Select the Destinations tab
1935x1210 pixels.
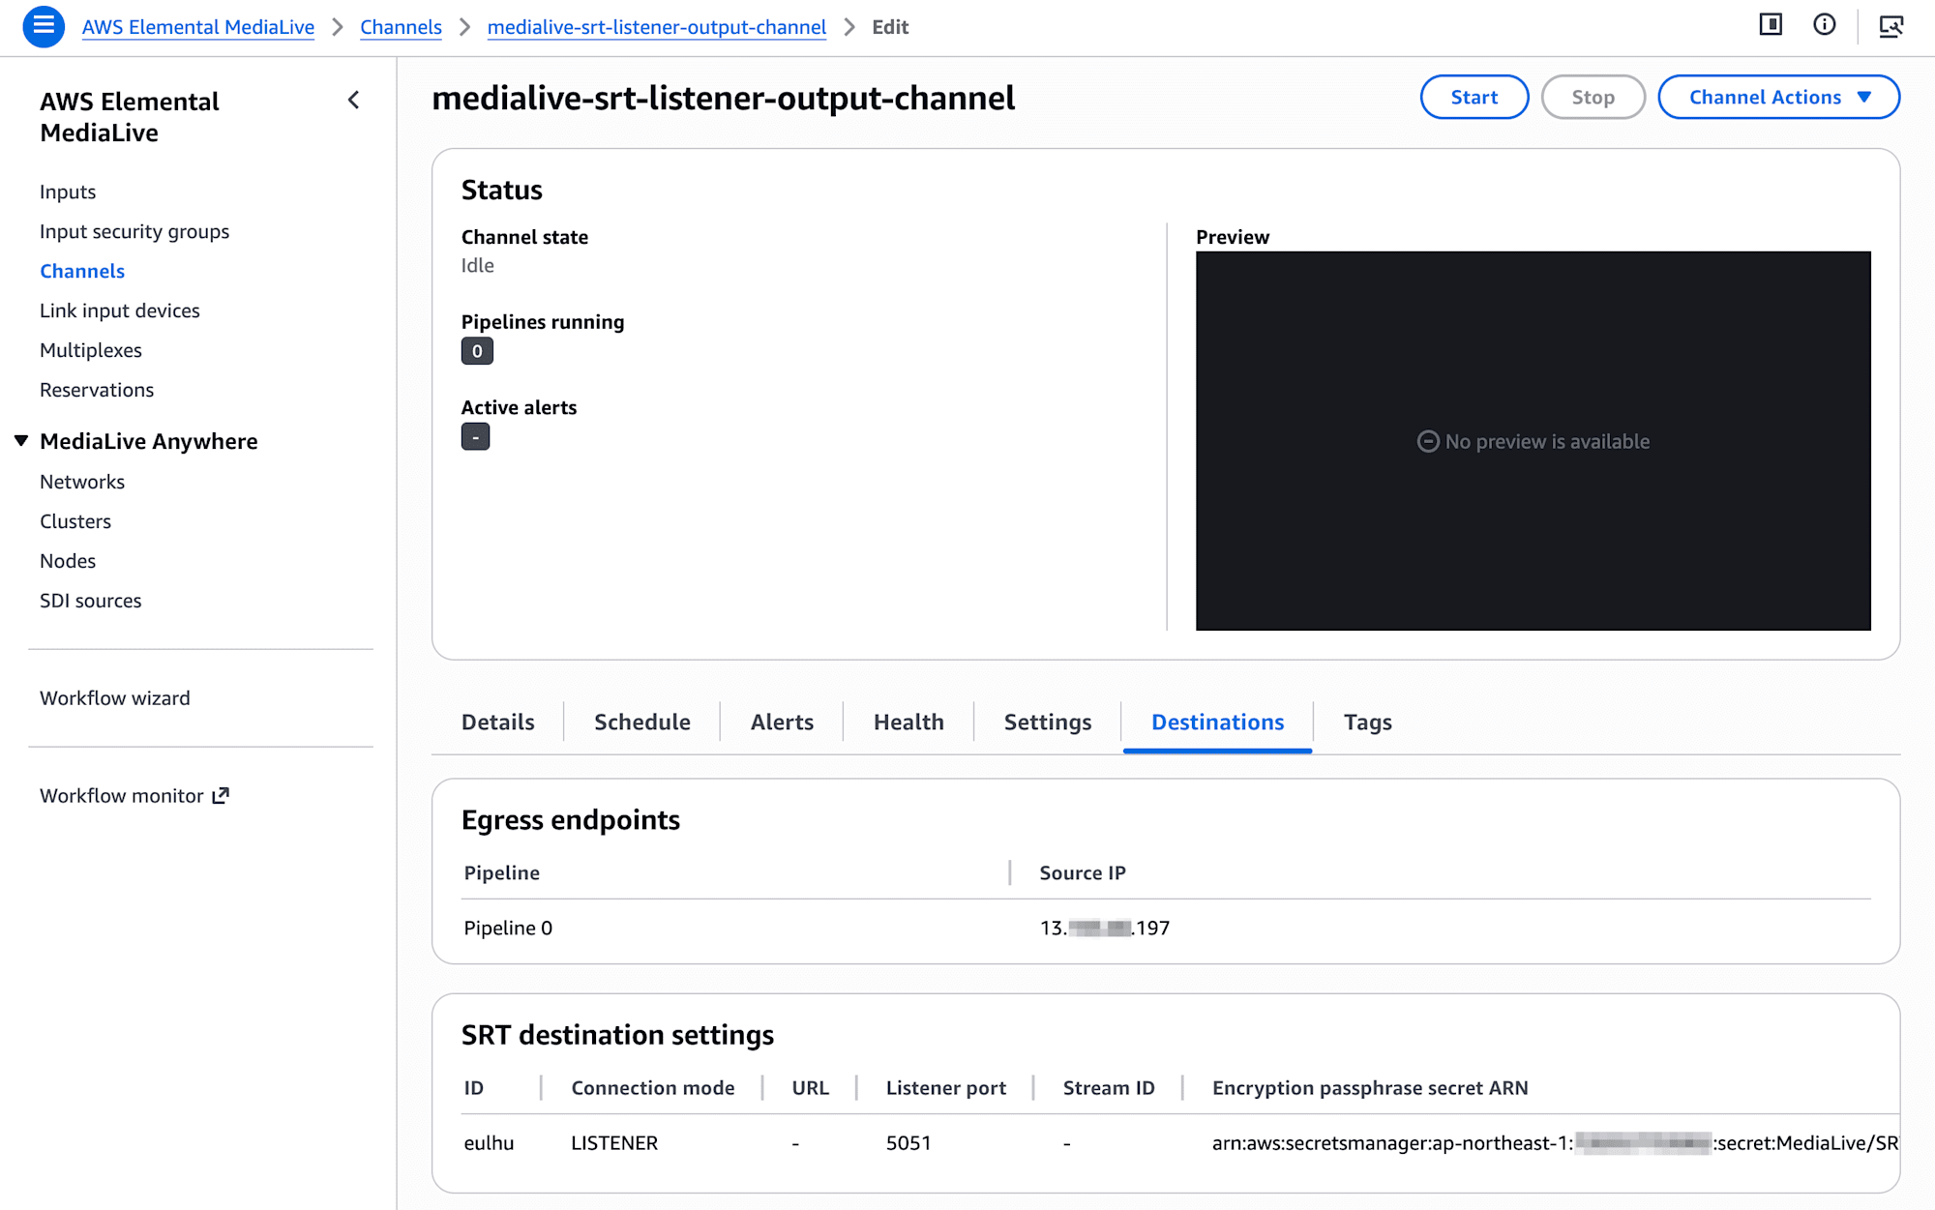tap(1217, 722)
